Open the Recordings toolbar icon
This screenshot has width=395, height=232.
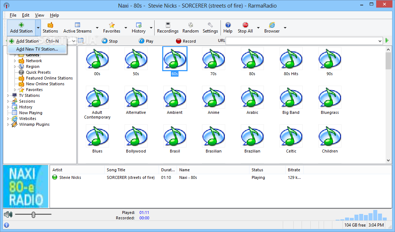(168, 28)
